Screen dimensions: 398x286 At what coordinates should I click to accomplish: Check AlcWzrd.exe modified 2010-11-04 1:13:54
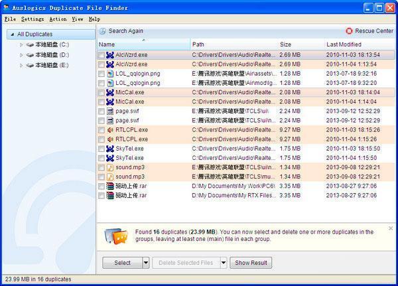pyautogui.click(x=101, y=64)
